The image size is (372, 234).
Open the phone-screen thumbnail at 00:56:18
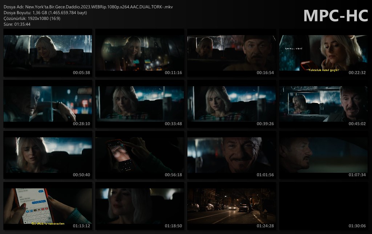pyautogui.click(x=139, y=155)
